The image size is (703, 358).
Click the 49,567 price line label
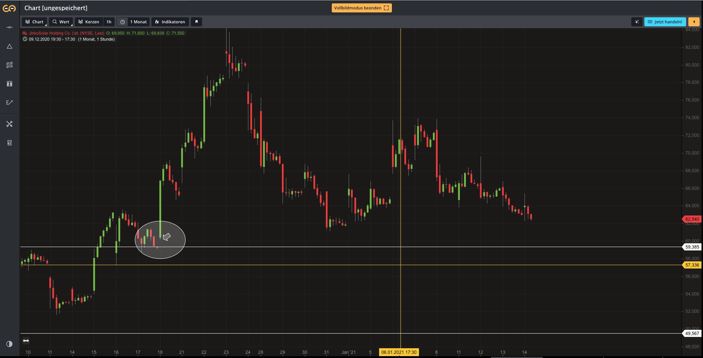tap(692, 334)
